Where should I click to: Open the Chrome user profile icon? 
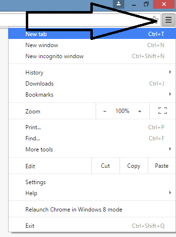point(119,4)
